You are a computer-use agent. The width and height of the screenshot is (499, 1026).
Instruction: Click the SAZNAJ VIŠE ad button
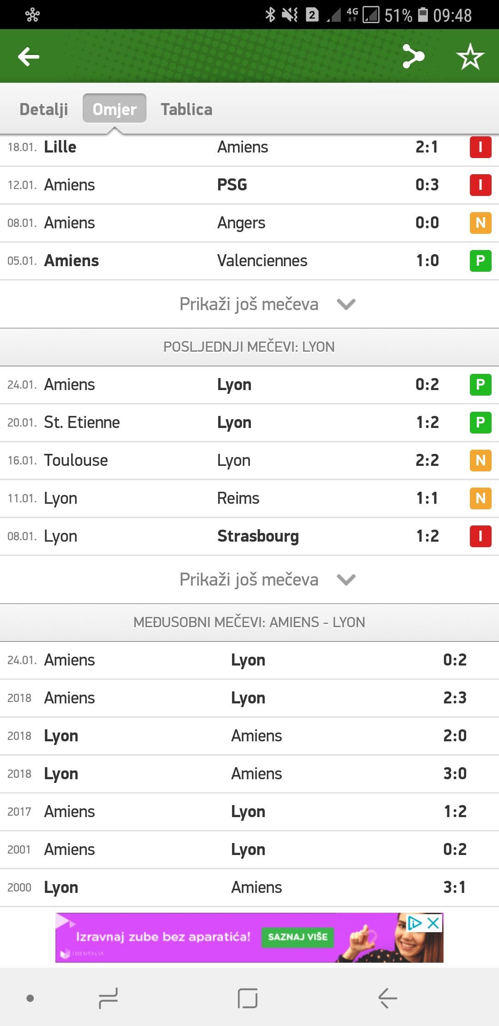298,937
